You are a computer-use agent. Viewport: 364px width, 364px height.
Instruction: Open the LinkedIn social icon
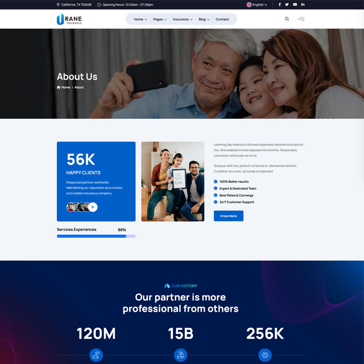pos(303,5)
